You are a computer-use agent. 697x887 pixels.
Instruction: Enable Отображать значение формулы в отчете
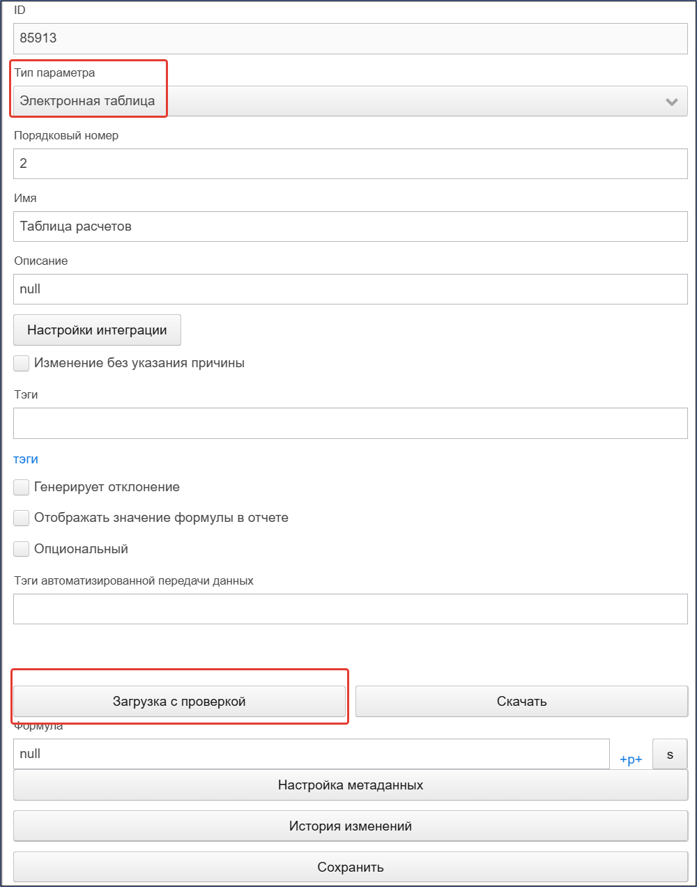point(22,518)
